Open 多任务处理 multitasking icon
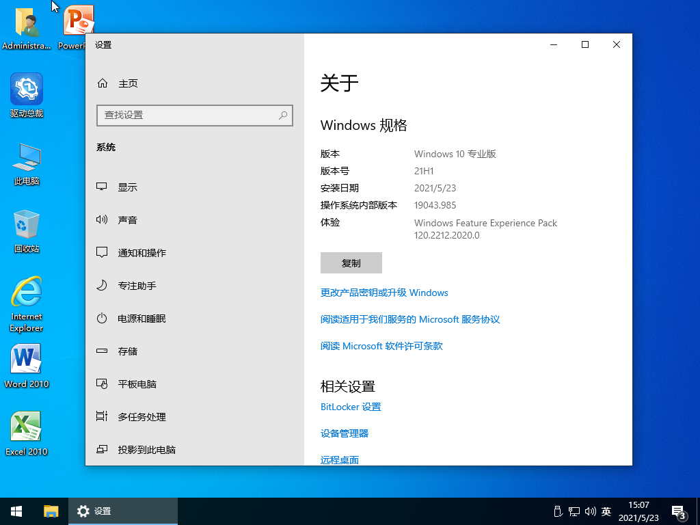 click(102, 416)
